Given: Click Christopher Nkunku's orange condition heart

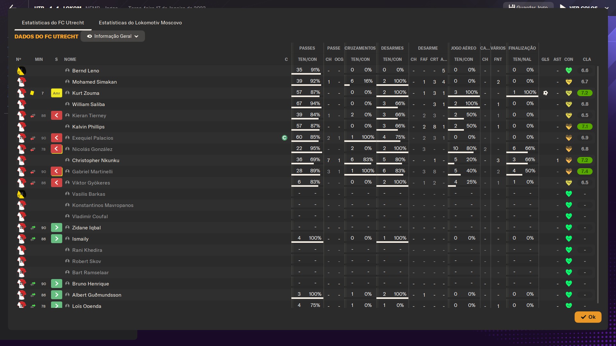Looking at the screenshot, I should pyautogui.click(x=569, y=160).
